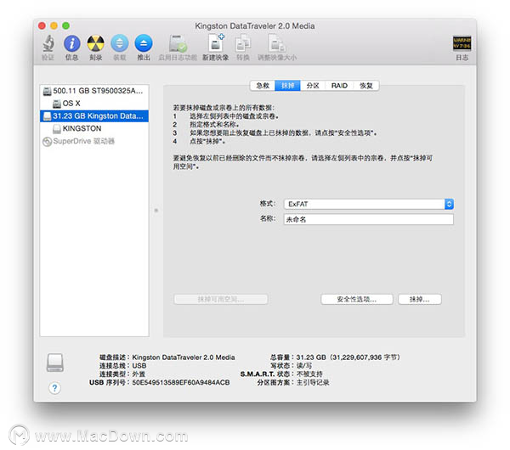Open the help question mark button
This screenshot has height=450, width=510.
(x=54, y=388)
